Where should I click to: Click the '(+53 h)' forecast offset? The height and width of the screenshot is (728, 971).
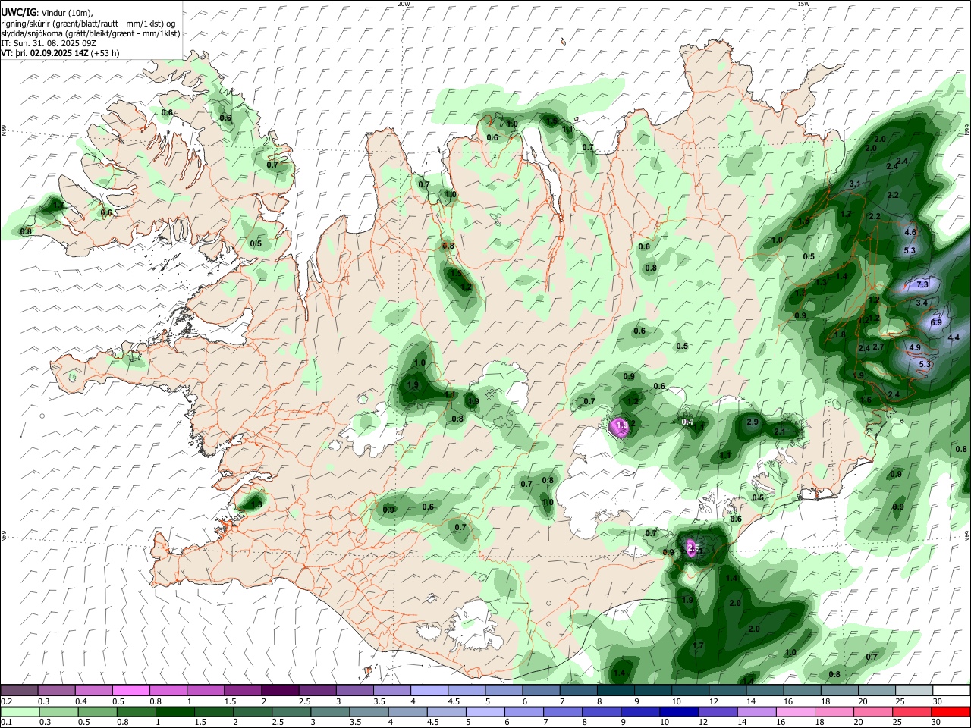105,53
